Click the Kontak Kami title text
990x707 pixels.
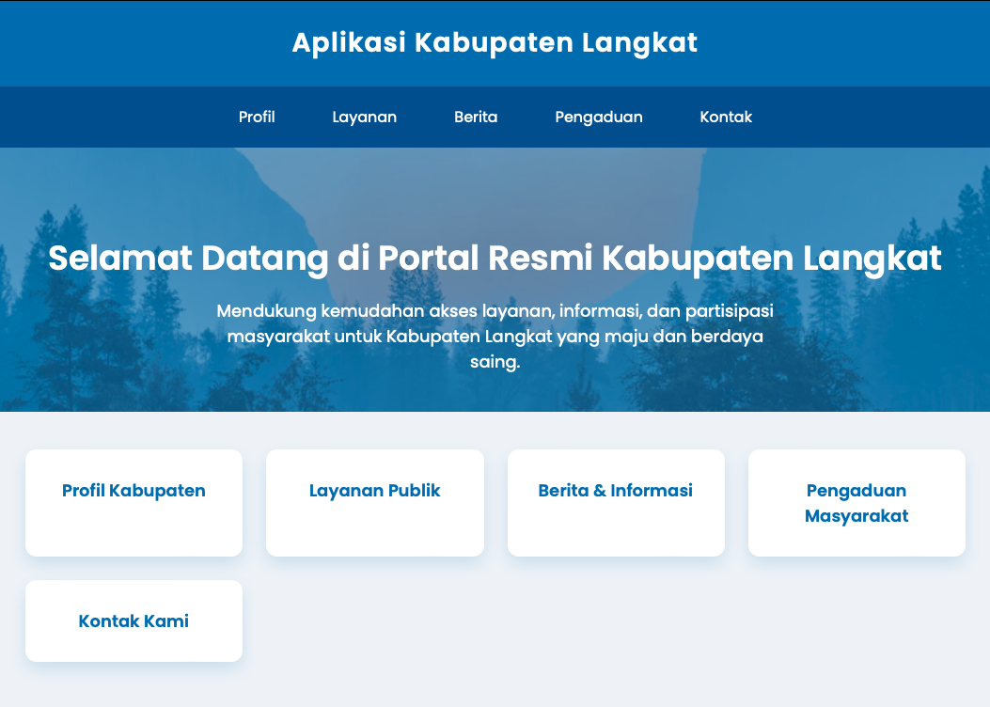pos(134,621)
